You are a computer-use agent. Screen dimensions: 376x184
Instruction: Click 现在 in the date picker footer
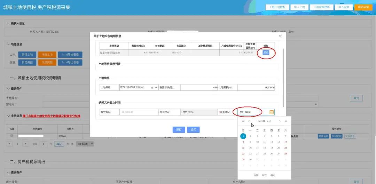pyautogui.click(x=264, y=175)
